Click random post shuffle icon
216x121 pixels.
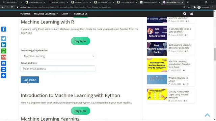(191, 14)
